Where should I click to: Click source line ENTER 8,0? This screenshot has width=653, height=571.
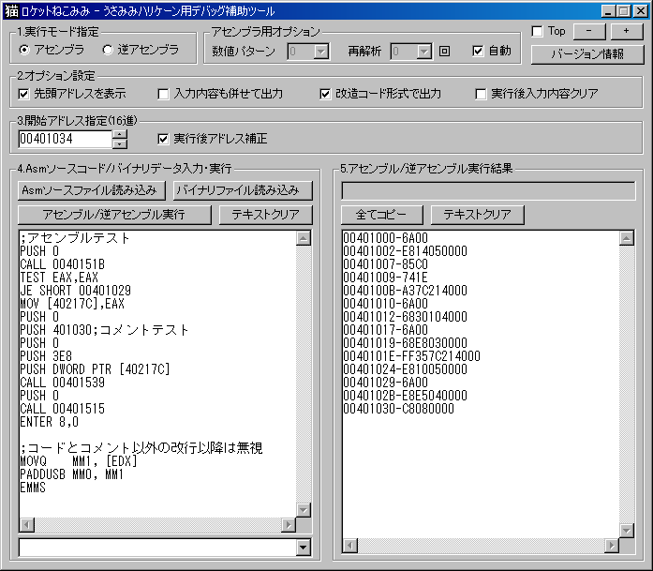click(49, 422)
